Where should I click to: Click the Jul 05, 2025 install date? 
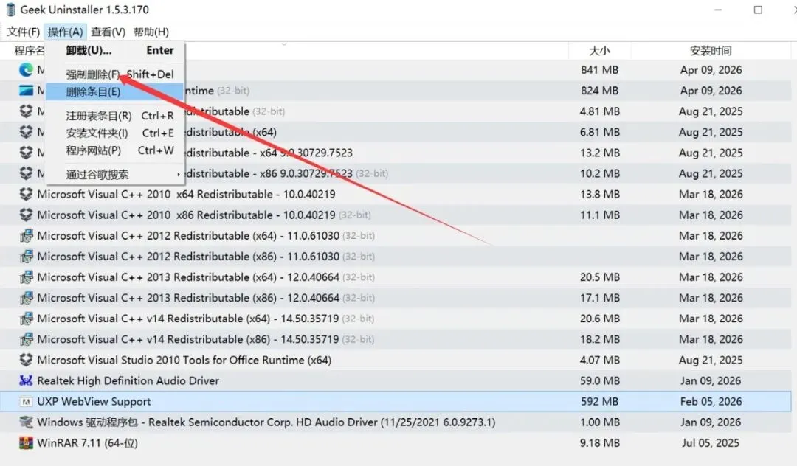(711, 443)
